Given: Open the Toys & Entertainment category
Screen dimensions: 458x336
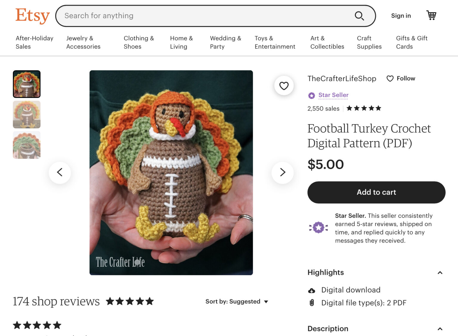Looking at the screenshot, I should pos(274,42).
